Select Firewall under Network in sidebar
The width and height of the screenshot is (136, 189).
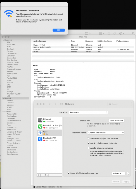(x=10, y=100)
